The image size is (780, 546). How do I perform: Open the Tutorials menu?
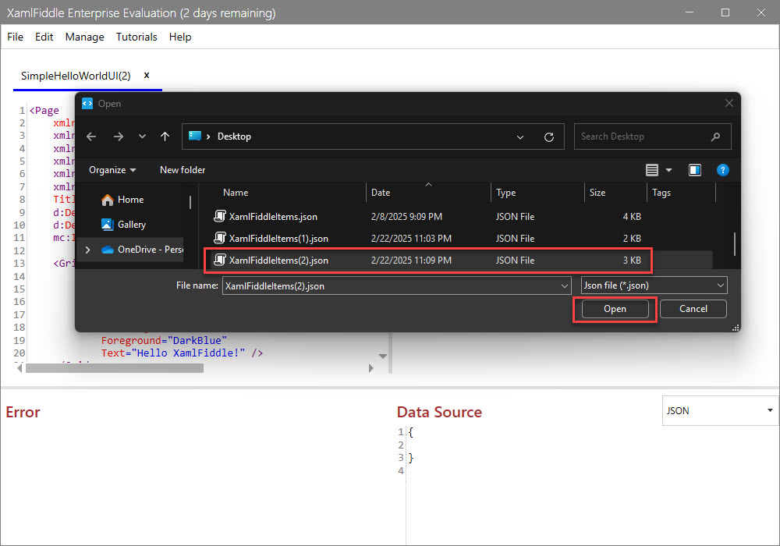[136, 37]
